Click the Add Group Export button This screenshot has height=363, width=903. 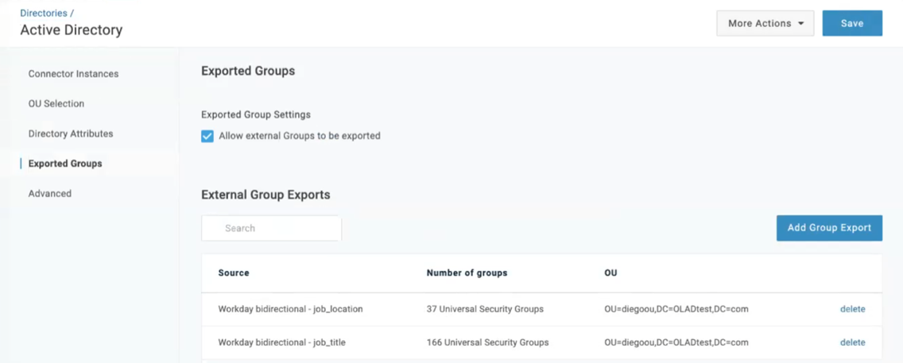pyautogui.click(x=829, y=227)
